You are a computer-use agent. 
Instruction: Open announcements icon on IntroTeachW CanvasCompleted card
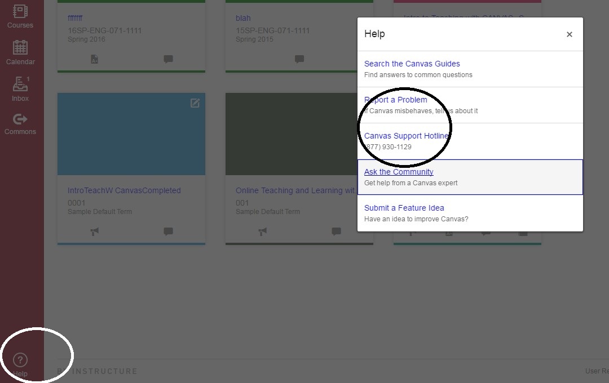[94, 231]
